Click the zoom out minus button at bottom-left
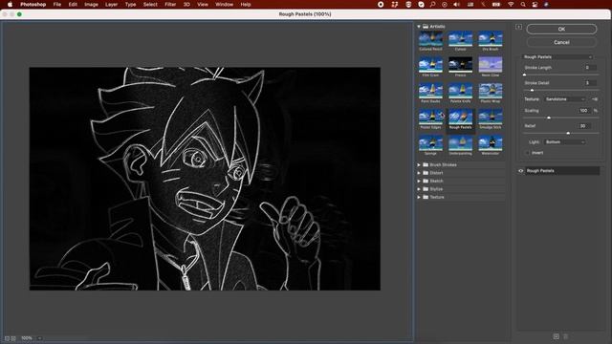 coord(7,338)
